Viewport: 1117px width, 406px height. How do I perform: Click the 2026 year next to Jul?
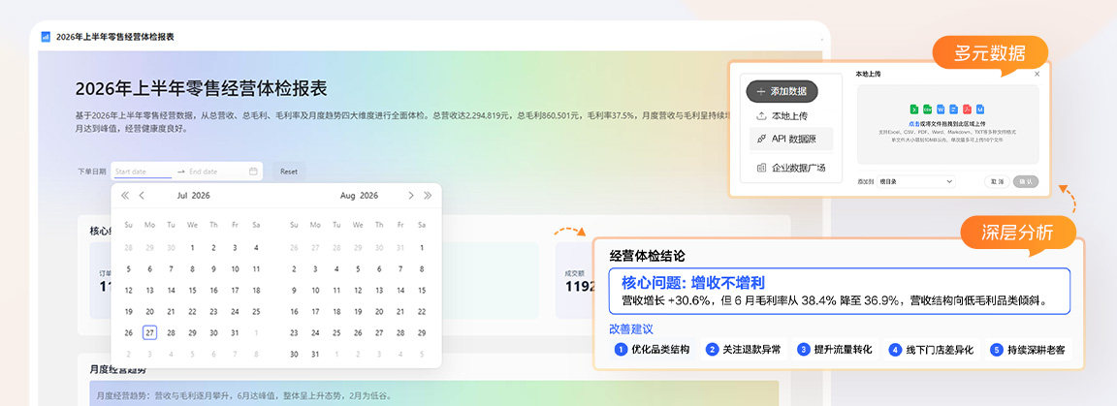click(x=201, y=195)
